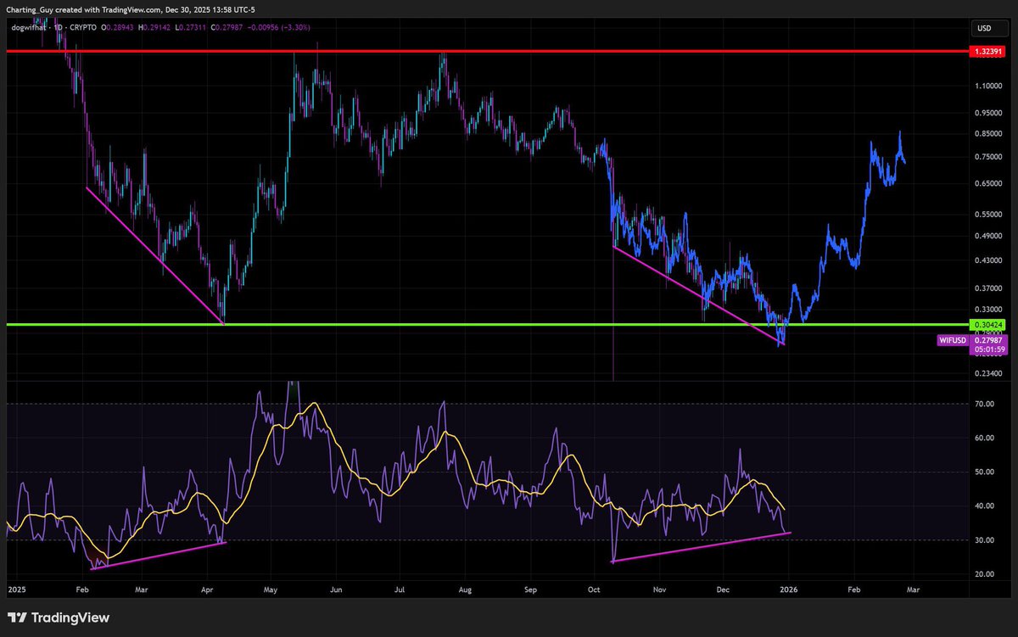Click the 30.00 RSI scale label
Viewport: 1018px width, 637px height.
tap(985, 540)
